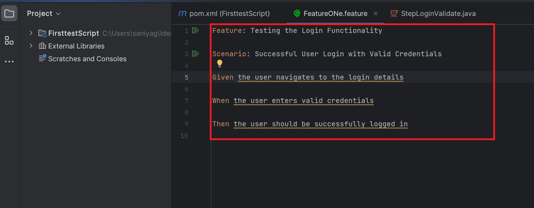Open the Project tool window folder icon

[x=9, y=14]
